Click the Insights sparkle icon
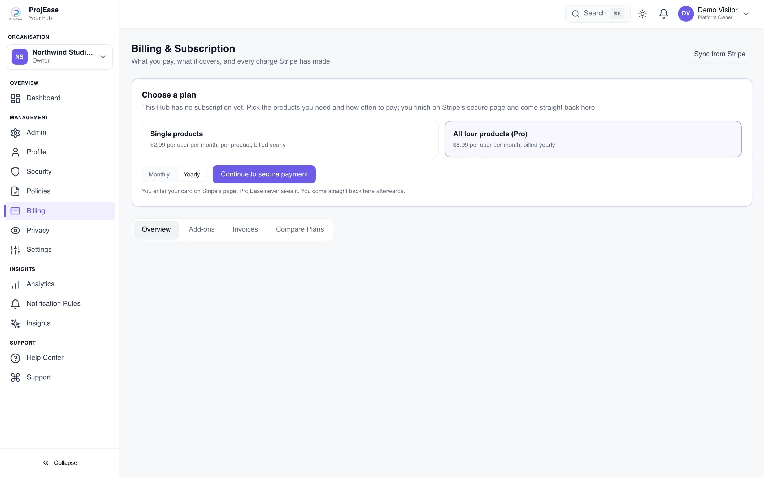This screenshot has width=764, height=477. 15,323
